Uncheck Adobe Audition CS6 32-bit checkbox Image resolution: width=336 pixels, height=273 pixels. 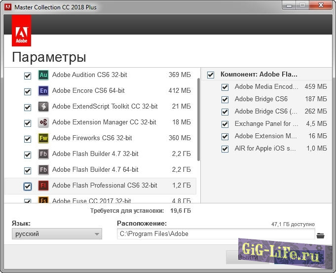(28, 76)
